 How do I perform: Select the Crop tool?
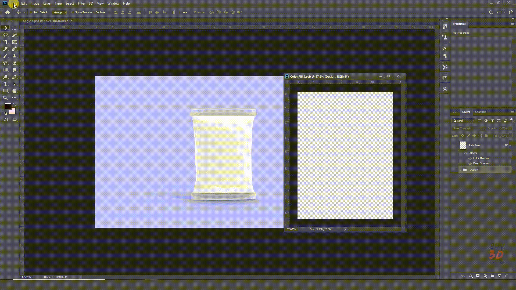tap(5, 42)
